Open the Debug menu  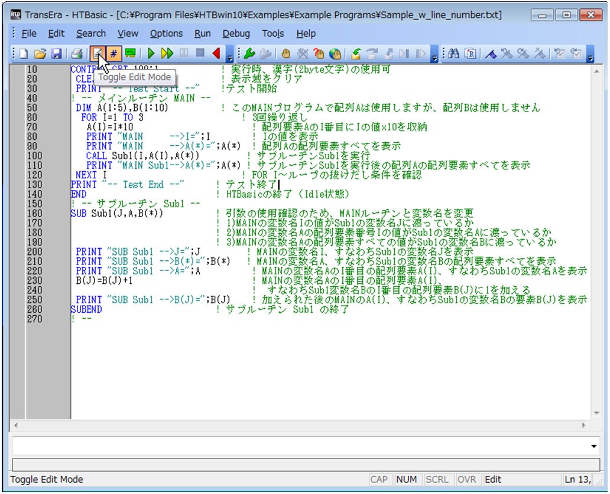pyautogui.click(x=236, y=34)
